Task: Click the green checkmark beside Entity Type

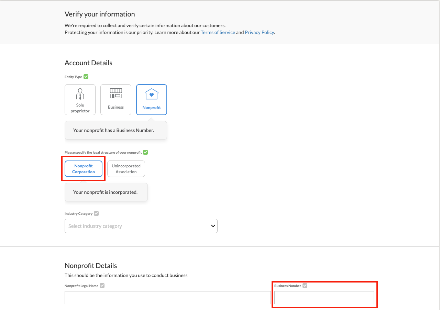Action: 86,77
